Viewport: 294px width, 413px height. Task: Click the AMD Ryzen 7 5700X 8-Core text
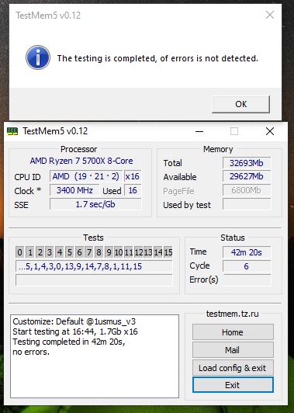[81, 161]
